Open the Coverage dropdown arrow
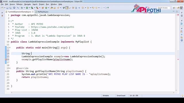The image size is (184, 103). [34, 8]
